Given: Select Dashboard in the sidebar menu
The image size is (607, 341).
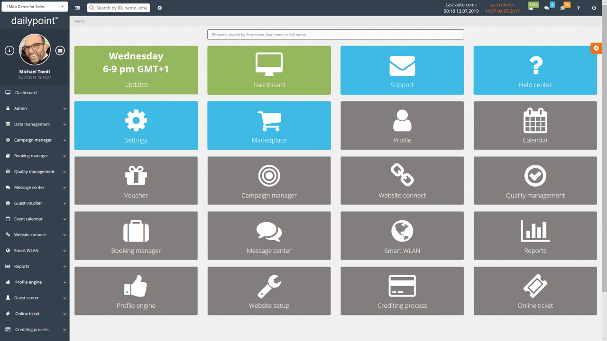Looking at the screenshot, I should (x=35, y=92).
